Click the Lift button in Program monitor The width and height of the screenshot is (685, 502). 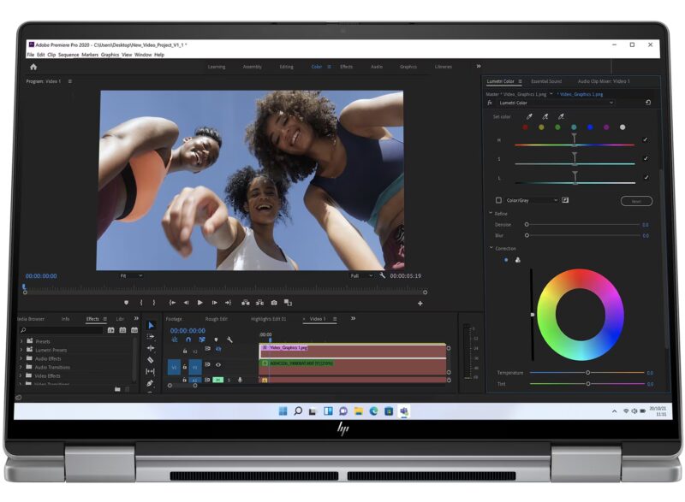[246, 302]
